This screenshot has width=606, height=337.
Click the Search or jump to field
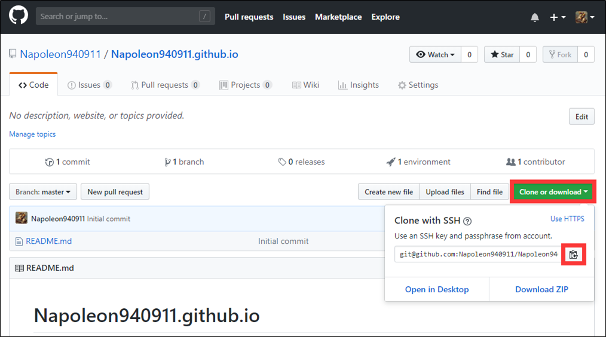point(126,16)
